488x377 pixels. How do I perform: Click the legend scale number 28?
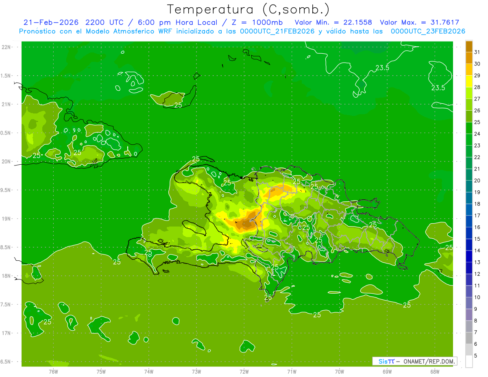(x=477, y=87)
